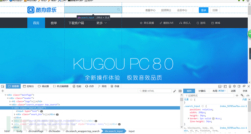Viewport: 251px width, 134px height.
Task: Open the 样式编辑器 style editor tab
Action: coord(61,86)
